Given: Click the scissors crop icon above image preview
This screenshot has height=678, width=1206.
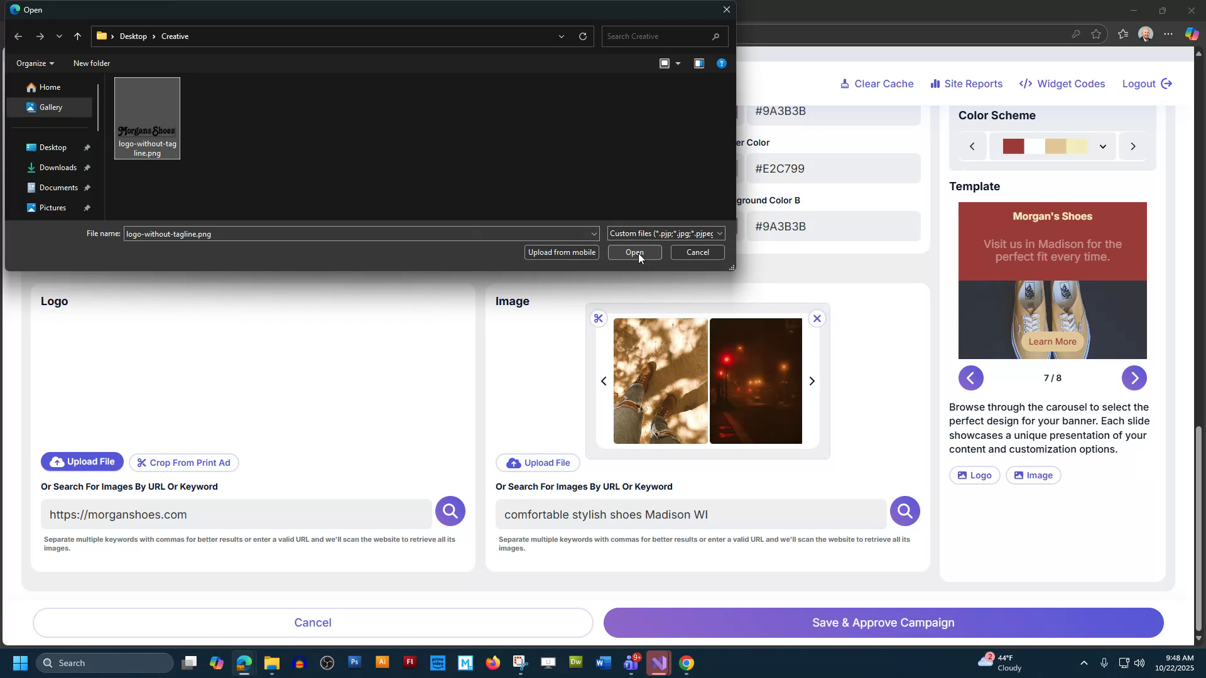Looking at the screenshot, I should click(x=599, y=318).
